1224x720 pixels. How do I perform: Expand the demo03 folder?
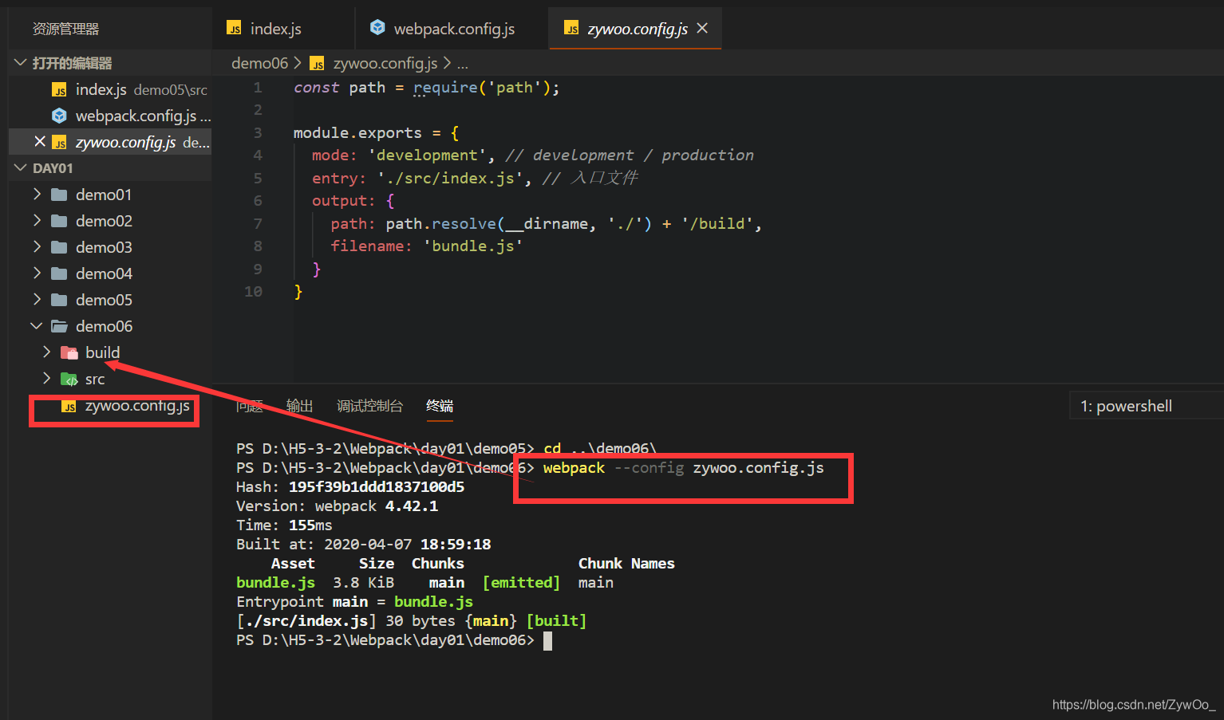[x=37, y=246]
